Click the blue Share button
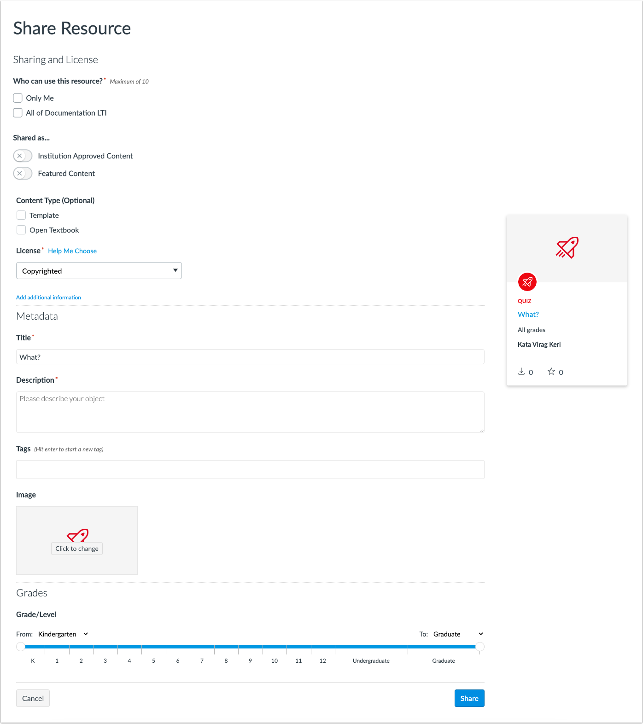Screen dimensions: 643x724 [469, 698]
